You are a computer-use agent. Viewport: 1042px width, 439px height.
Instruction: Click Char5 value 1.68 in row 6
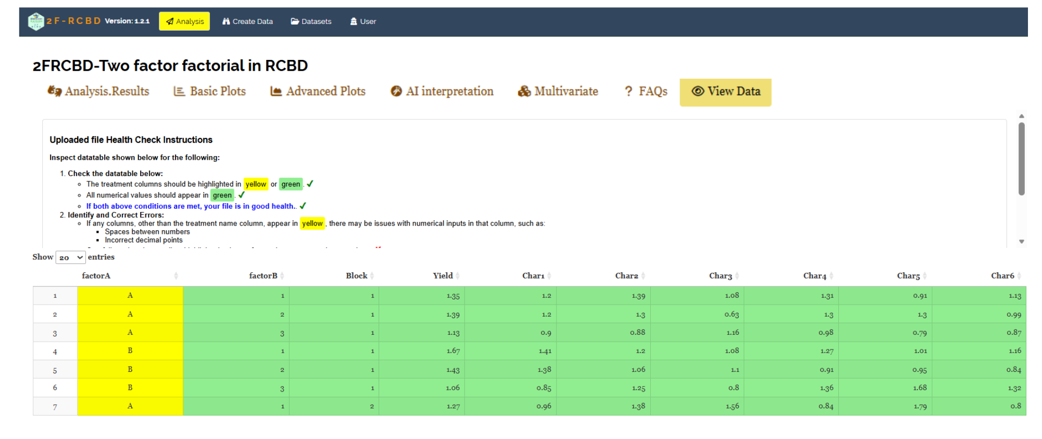pyautogui.click(x=920, y=388)
